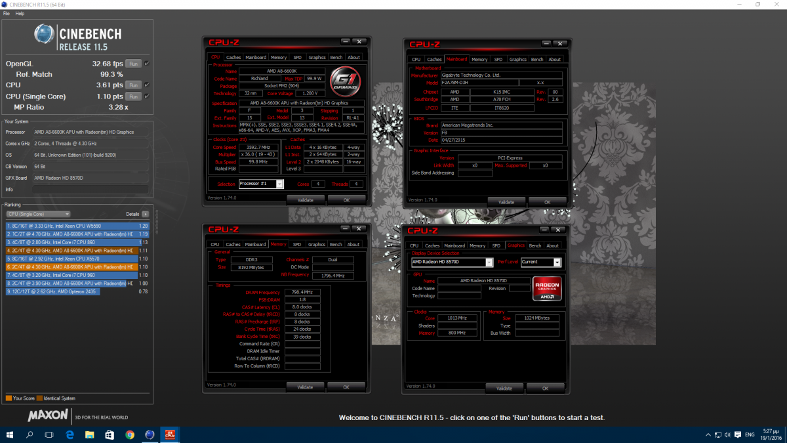This screenshot has width=787, height=443.
Task: Click the Cinebench Info text field
Action: click(x=91, y=189)
